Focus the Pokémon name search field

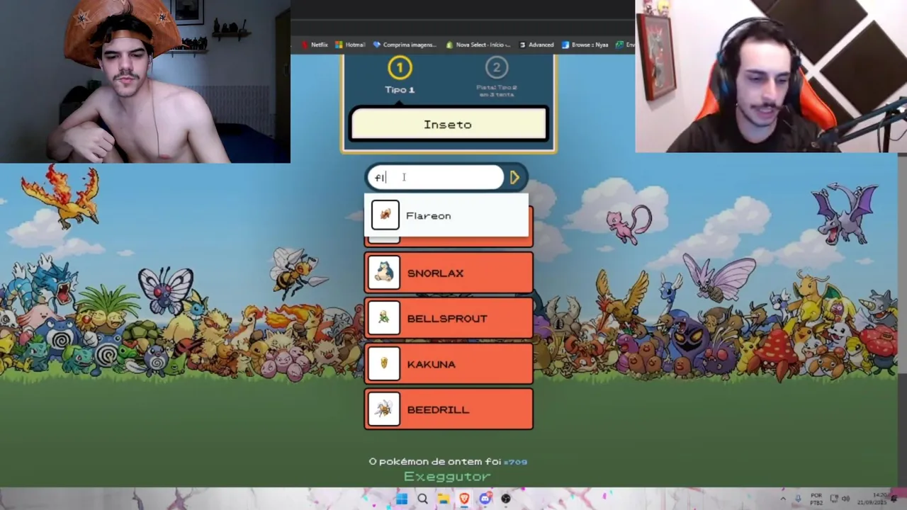pyautogui.click(x=435, y=178)
